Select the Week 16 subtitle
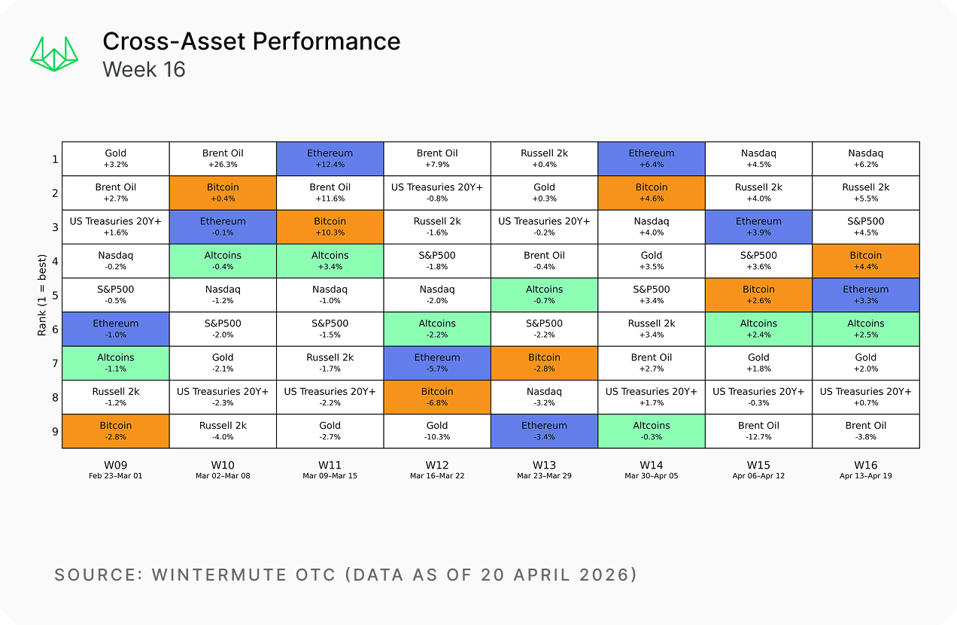This screenshot has width=957, height=625. [x=144, y=69]
